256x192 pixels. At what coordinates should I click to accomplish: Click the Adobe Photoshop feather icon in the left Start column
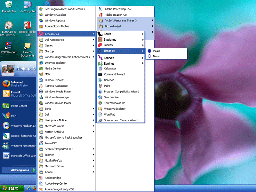pyautogui.click(x=6, y=136)
